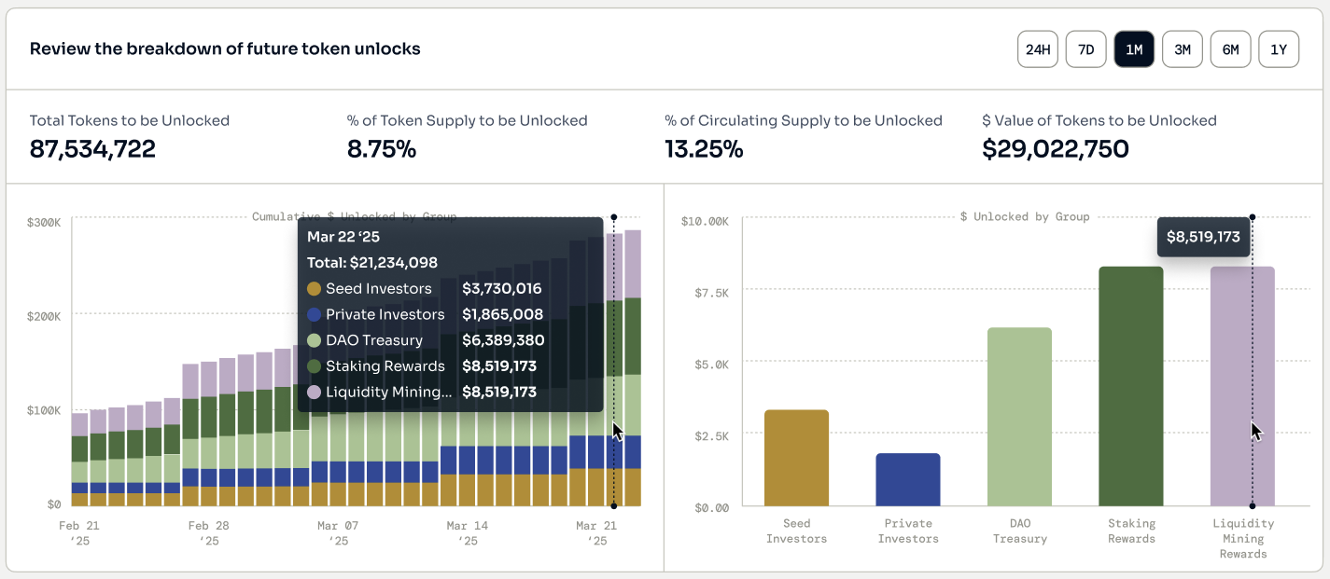Image resolution: width=1330 pixels, height=579 pixels.
Task: Click the $8,519,173 tooltip on bar chart
Action: (1203, 237)
